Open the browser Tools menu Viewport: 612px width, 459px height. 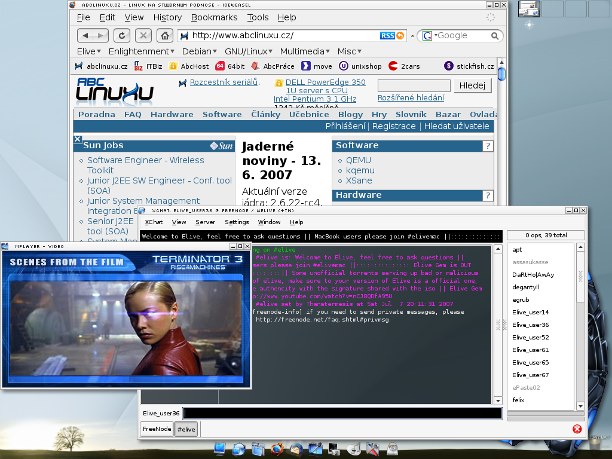258,17
